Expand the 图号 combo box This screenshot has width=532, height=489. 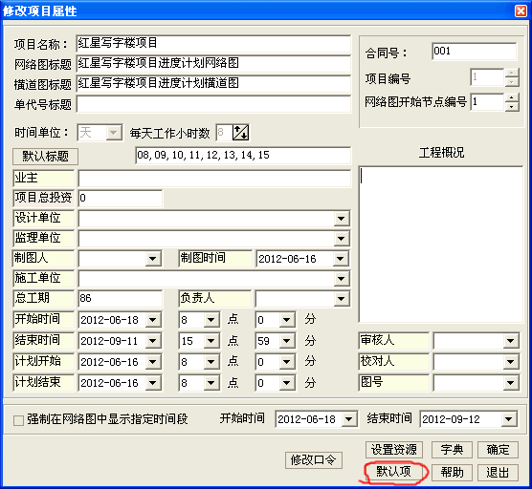(x=510, y=383)
